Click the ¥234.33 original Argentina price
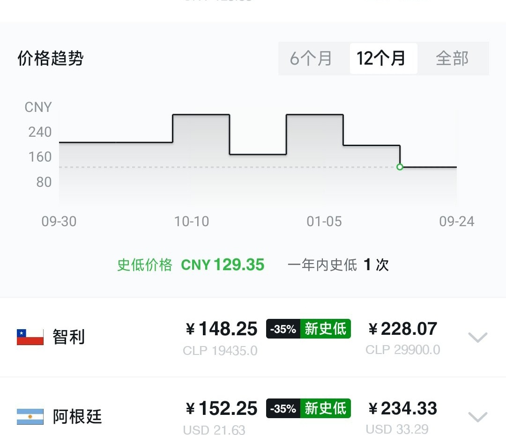The image size is (506, 435). point(403,408)
